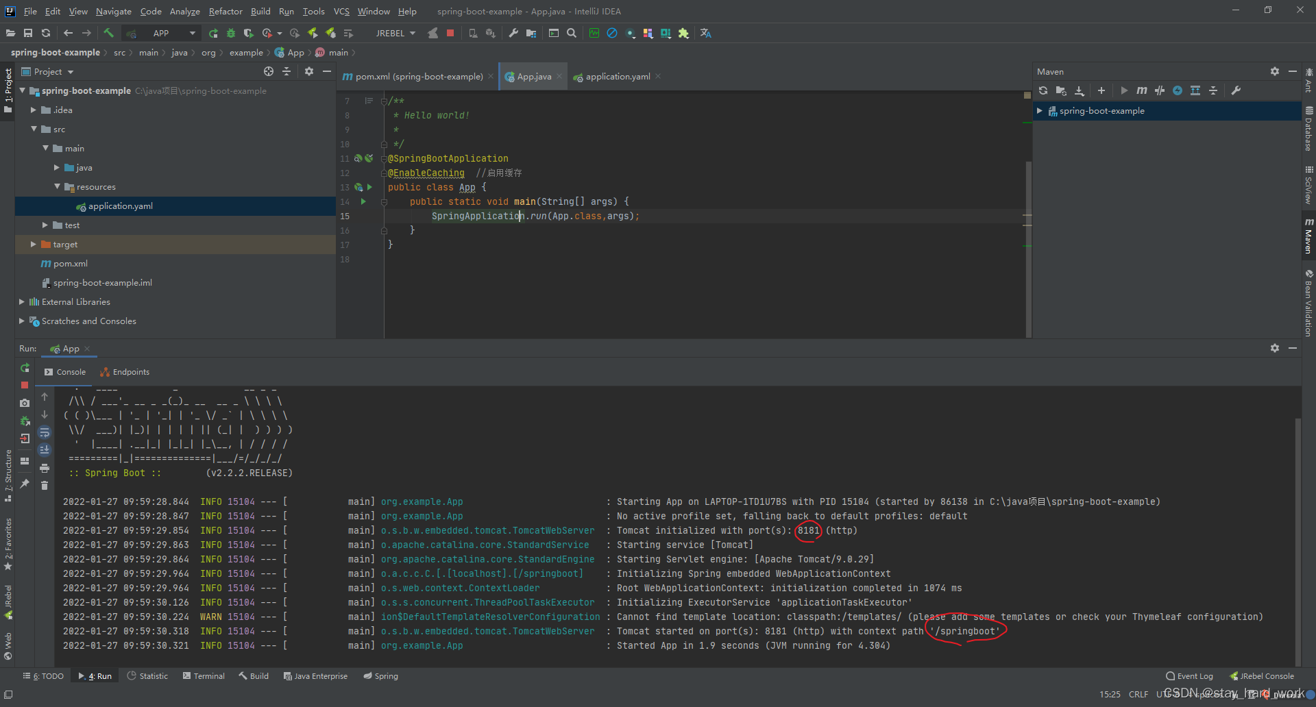
Task: Expand the .idea folder
Action: coord(33,110)
